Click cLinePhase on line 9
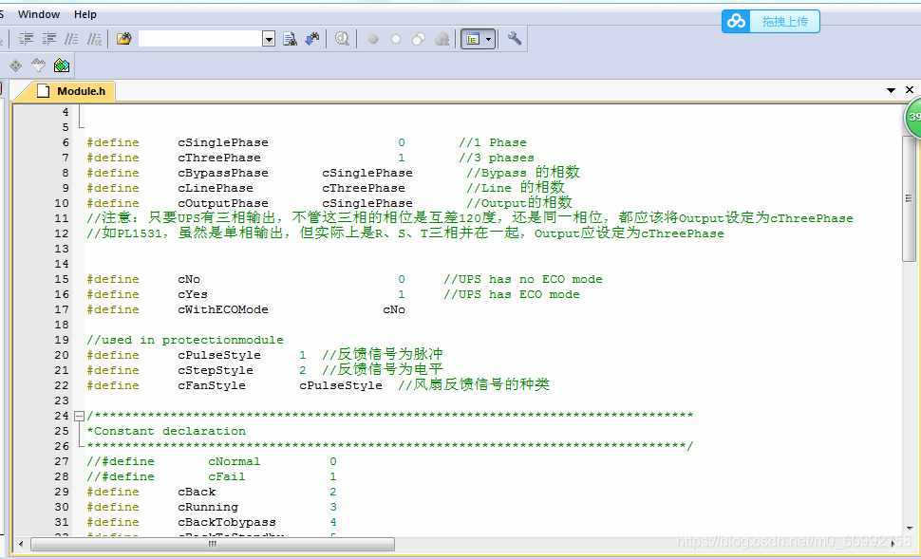Viewport: 921px width, 559px height. tap(216, 189)
